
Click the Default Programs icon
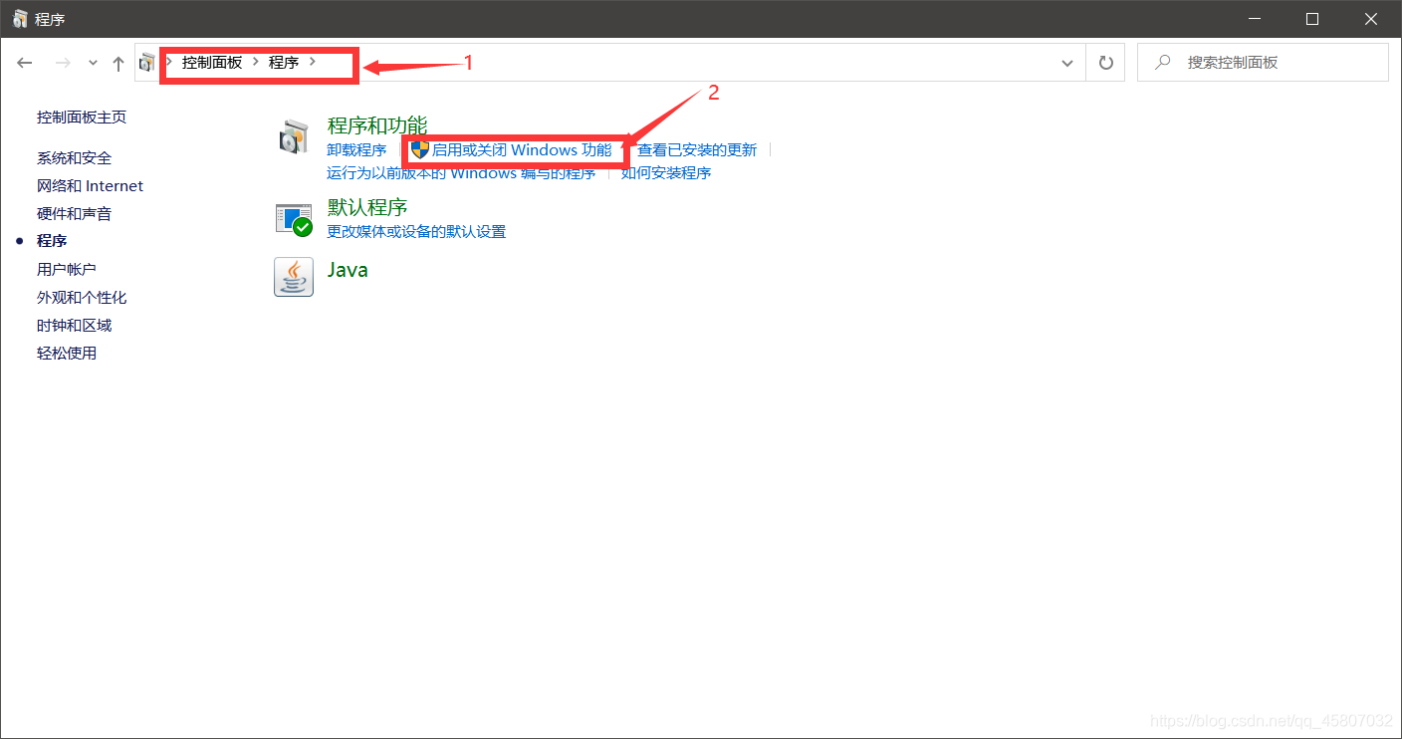click(x=294, y=219)
